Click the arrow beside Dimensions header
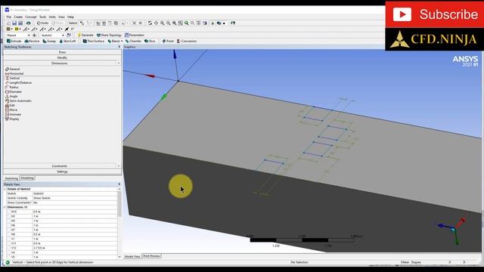Screen dimensions: 484x272 [119, 63]
